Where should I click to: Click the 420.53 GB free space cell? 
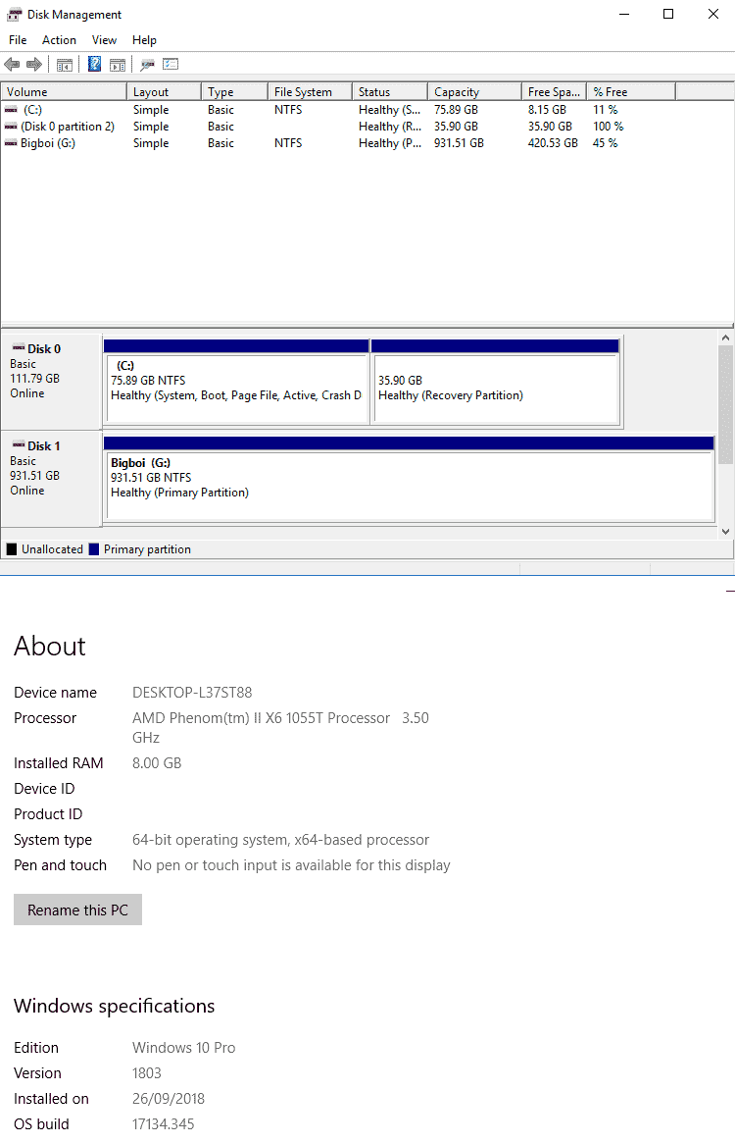click(x=553, y=143)
